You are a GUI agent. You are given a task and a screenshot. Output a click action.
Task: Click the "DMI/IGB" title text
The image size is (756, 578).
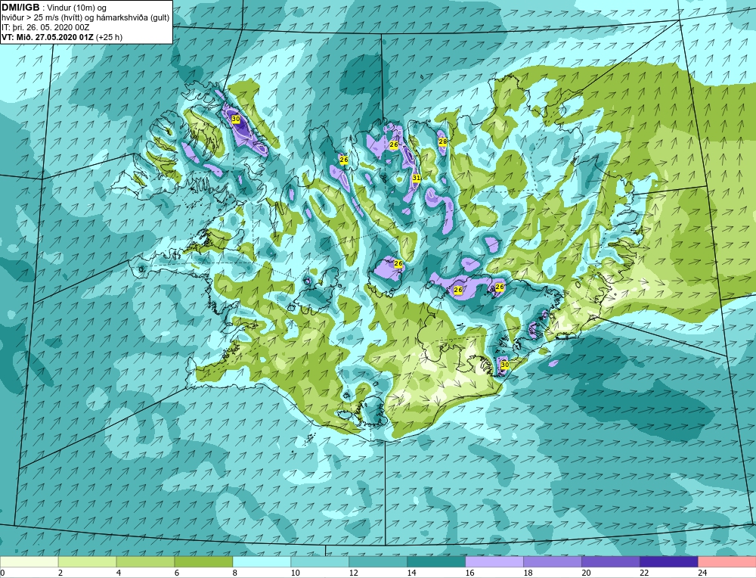pos(20,8)
